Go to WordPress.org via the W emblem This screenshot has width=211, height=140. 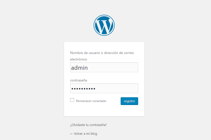(104, 25)
